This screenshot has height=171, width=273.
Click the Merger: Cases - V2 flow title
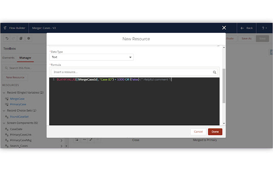pos(44,28)
